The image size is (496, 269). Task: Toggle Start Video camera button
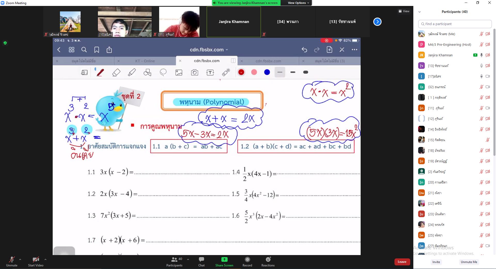click(x=36, y=260)
